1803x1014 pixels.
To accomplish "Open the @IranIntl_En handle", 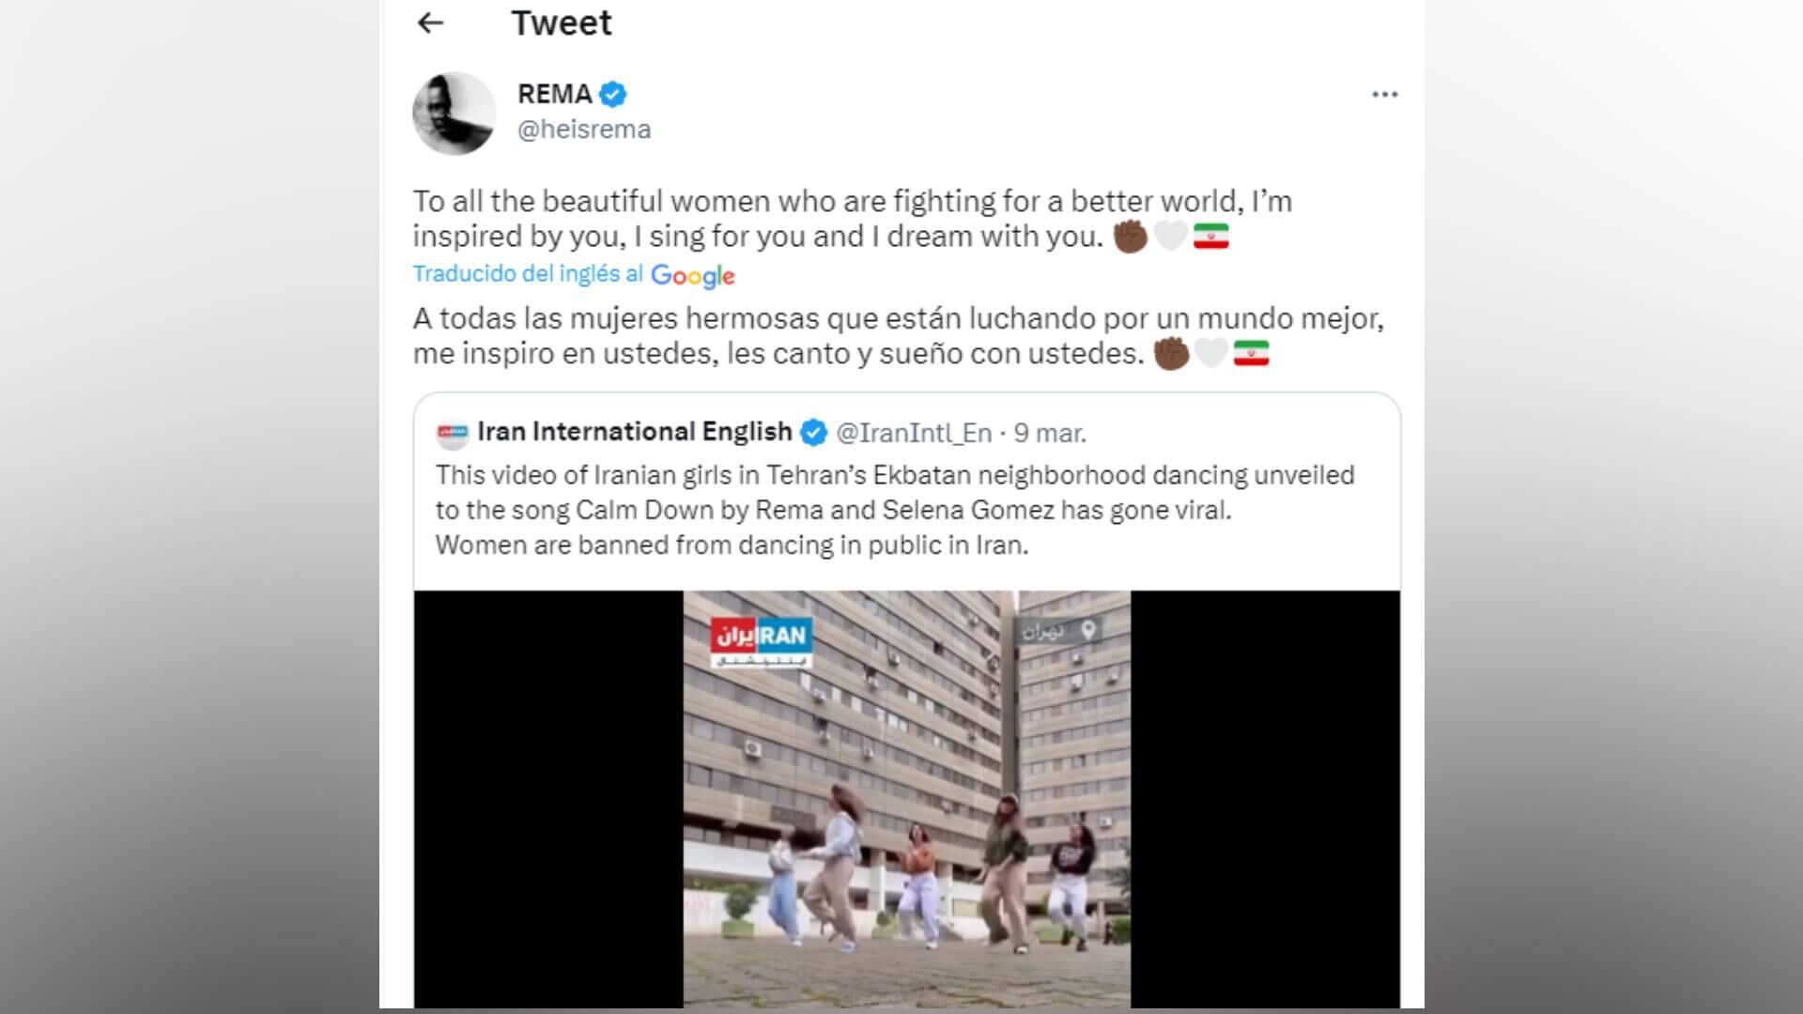I will (914, 433).
